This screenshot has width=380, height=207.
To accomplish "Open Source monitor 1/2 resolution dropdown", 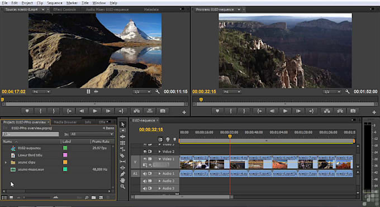I will pos(142,92).
